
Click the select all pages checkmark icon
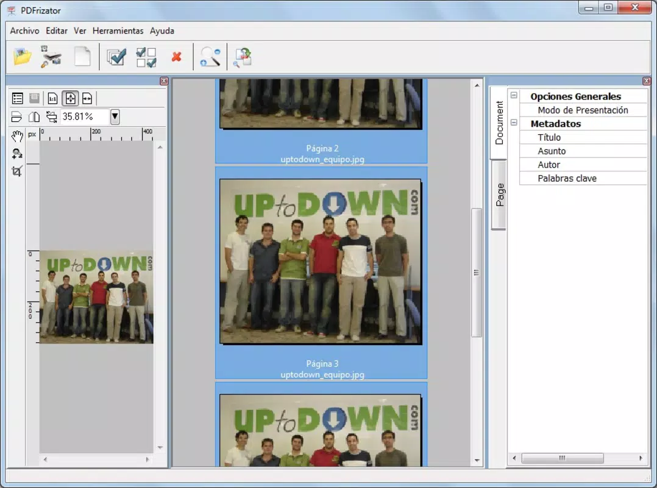(x=116, y=57)
